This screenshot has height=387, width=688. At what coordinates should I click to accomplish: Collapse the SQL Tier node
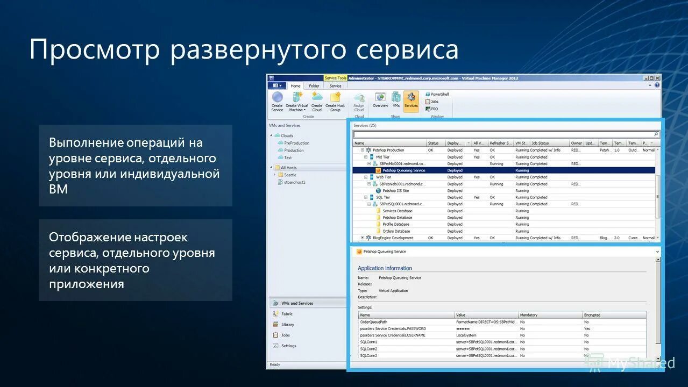[365, 197]
